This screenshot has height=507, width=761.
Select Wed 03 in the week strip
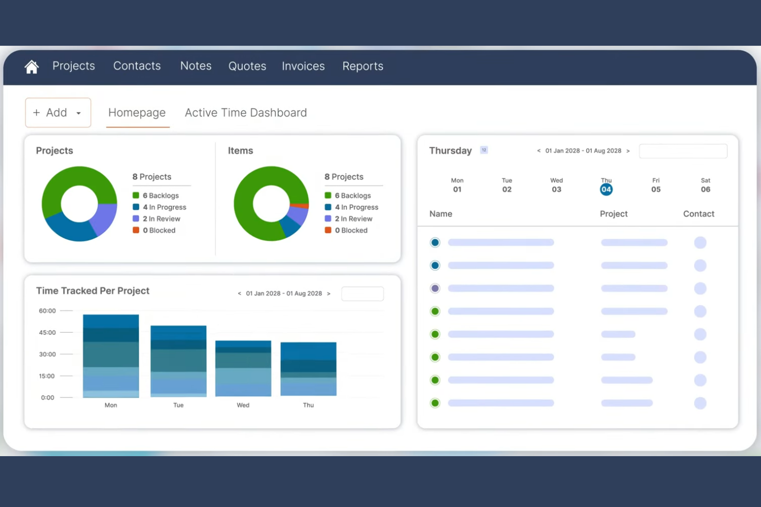556,185
